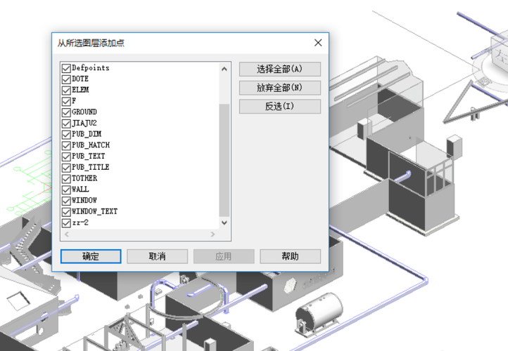This screenshot has width=508, height=351.
Task: Confirm with the 确定 button
Action: [91, 256]
